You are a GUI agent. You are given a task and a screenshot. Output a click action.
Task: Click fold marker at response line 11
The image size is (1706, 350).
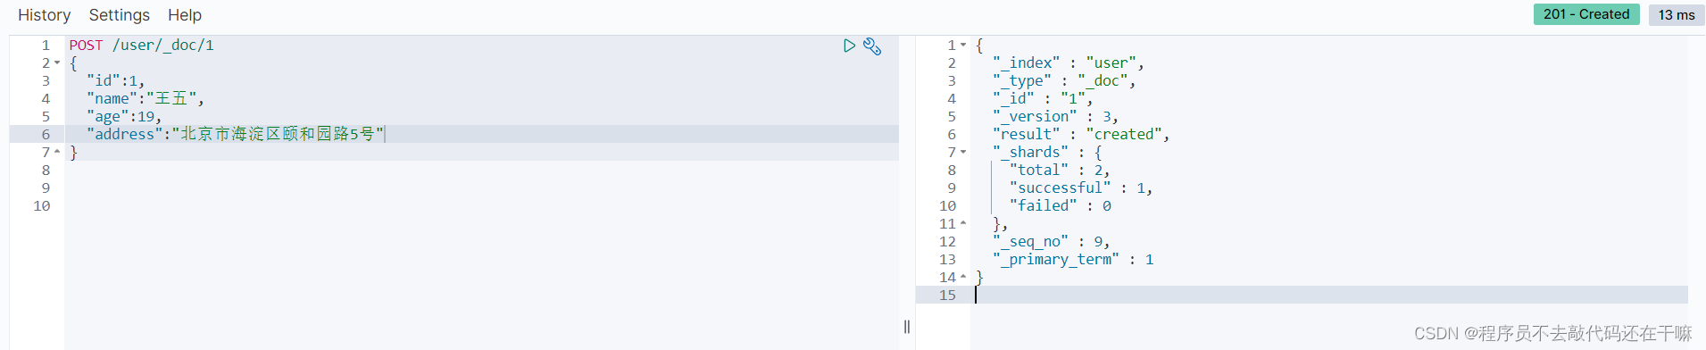(x=963, y=223)
